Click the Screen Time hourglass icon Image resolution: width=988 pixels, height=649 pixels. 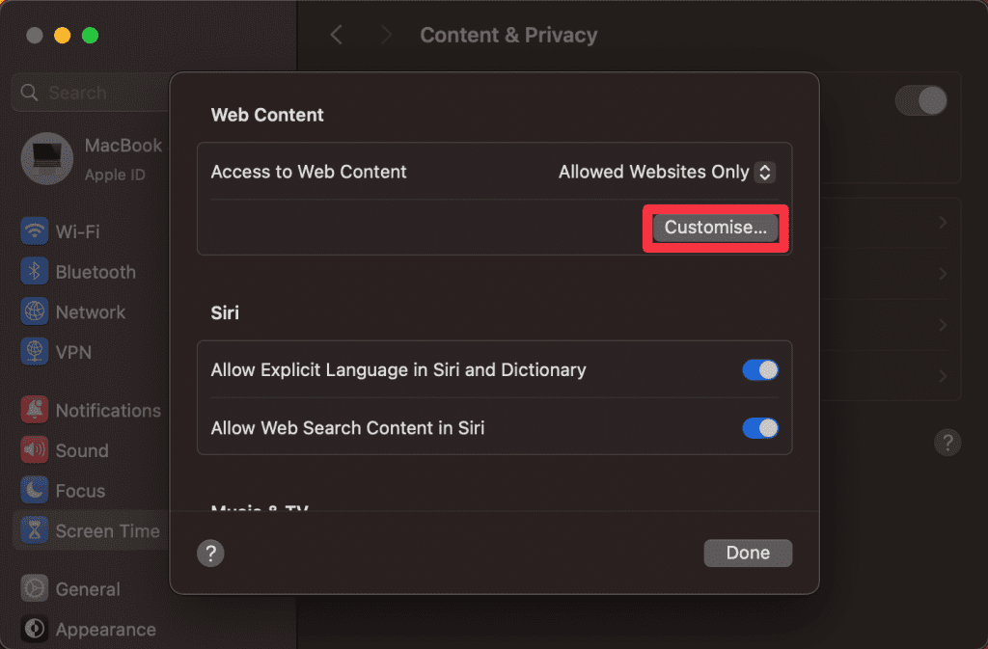tap(35, 531)
